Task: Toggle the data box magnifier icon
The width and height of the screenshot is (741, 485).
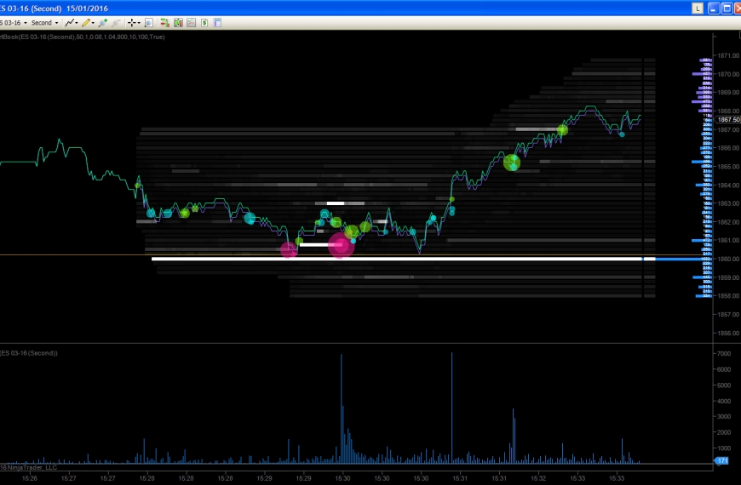Action: point(149,23)
